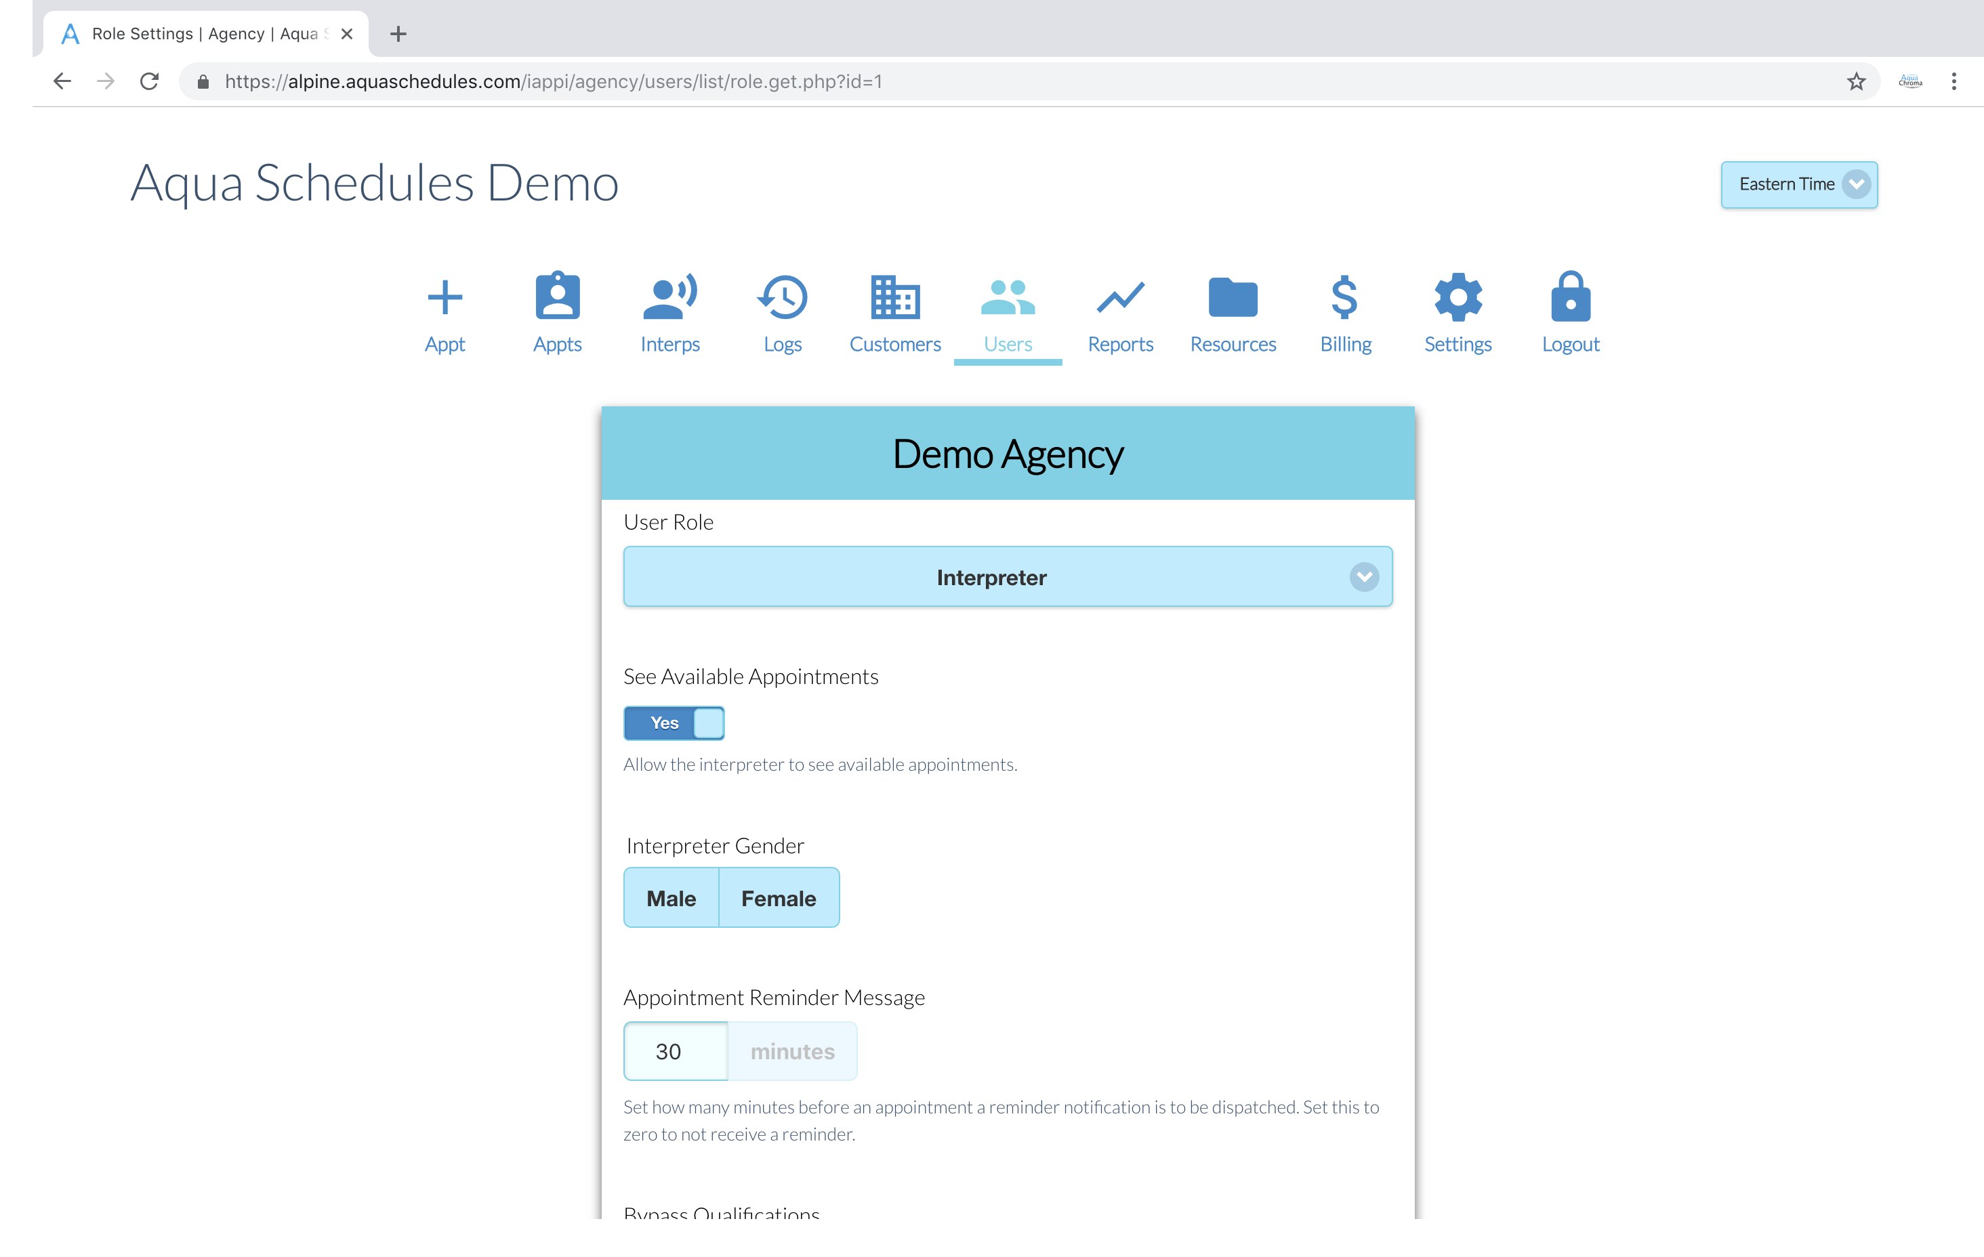Reload the page with the refresh icon
Viewport: 1984px width, 1257px height.
pyautogui.click(x=149, y=81)
